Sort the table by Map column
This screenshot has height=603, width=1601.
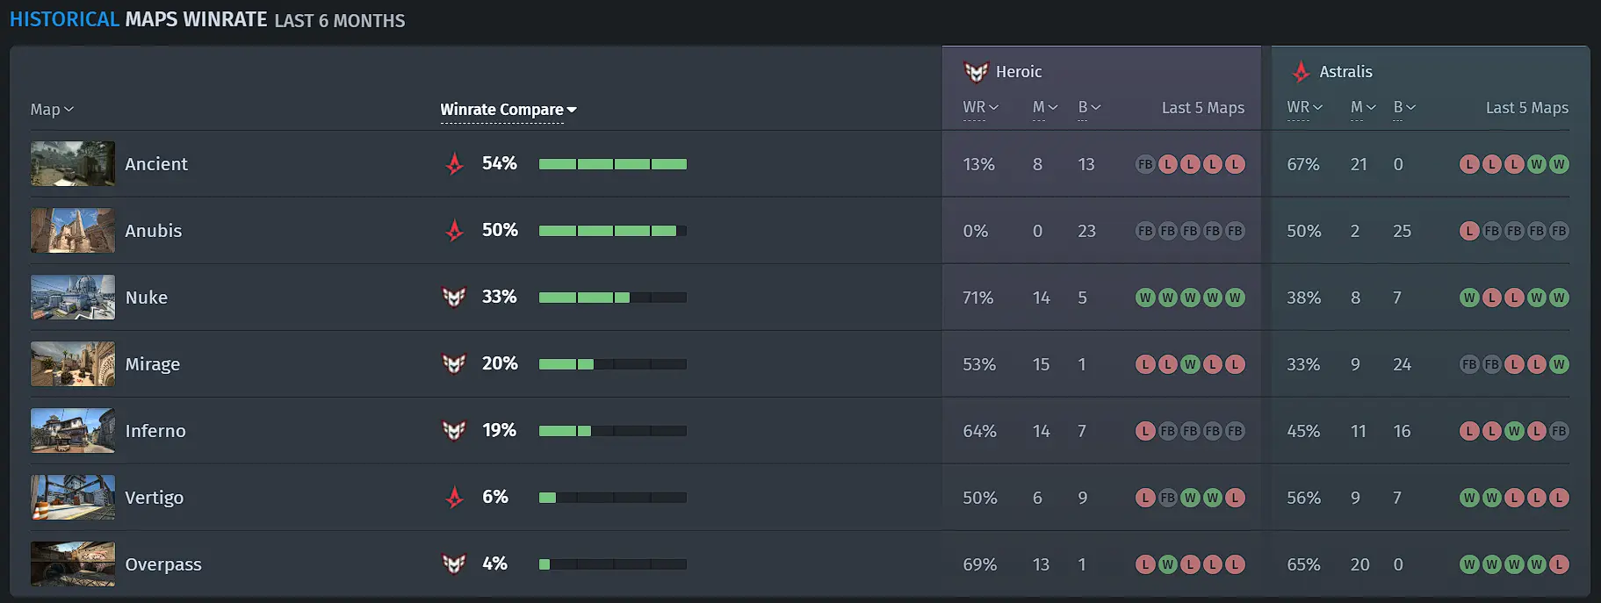point(52,110)
